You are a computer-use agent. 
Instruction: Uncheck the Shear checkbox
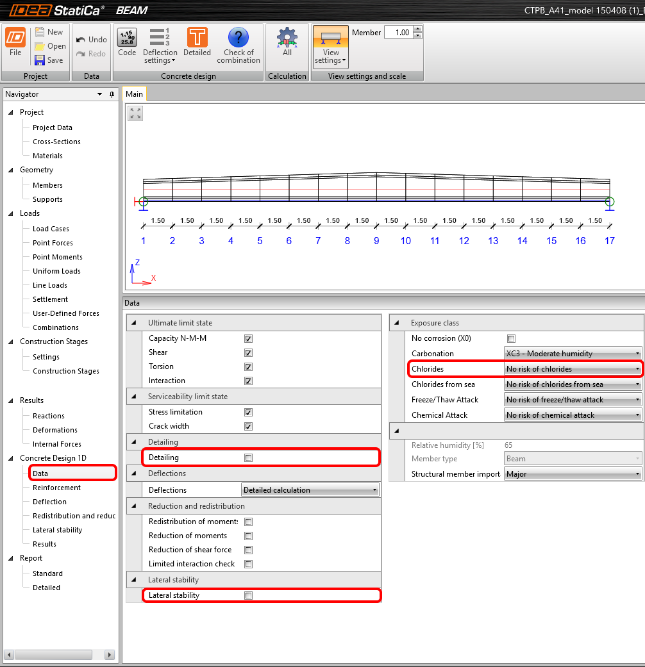(247, 352)
